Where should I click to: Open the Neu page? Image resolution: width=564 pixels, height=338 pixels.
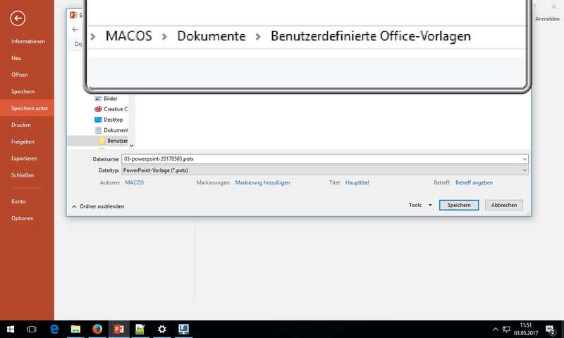coord(16,58)
